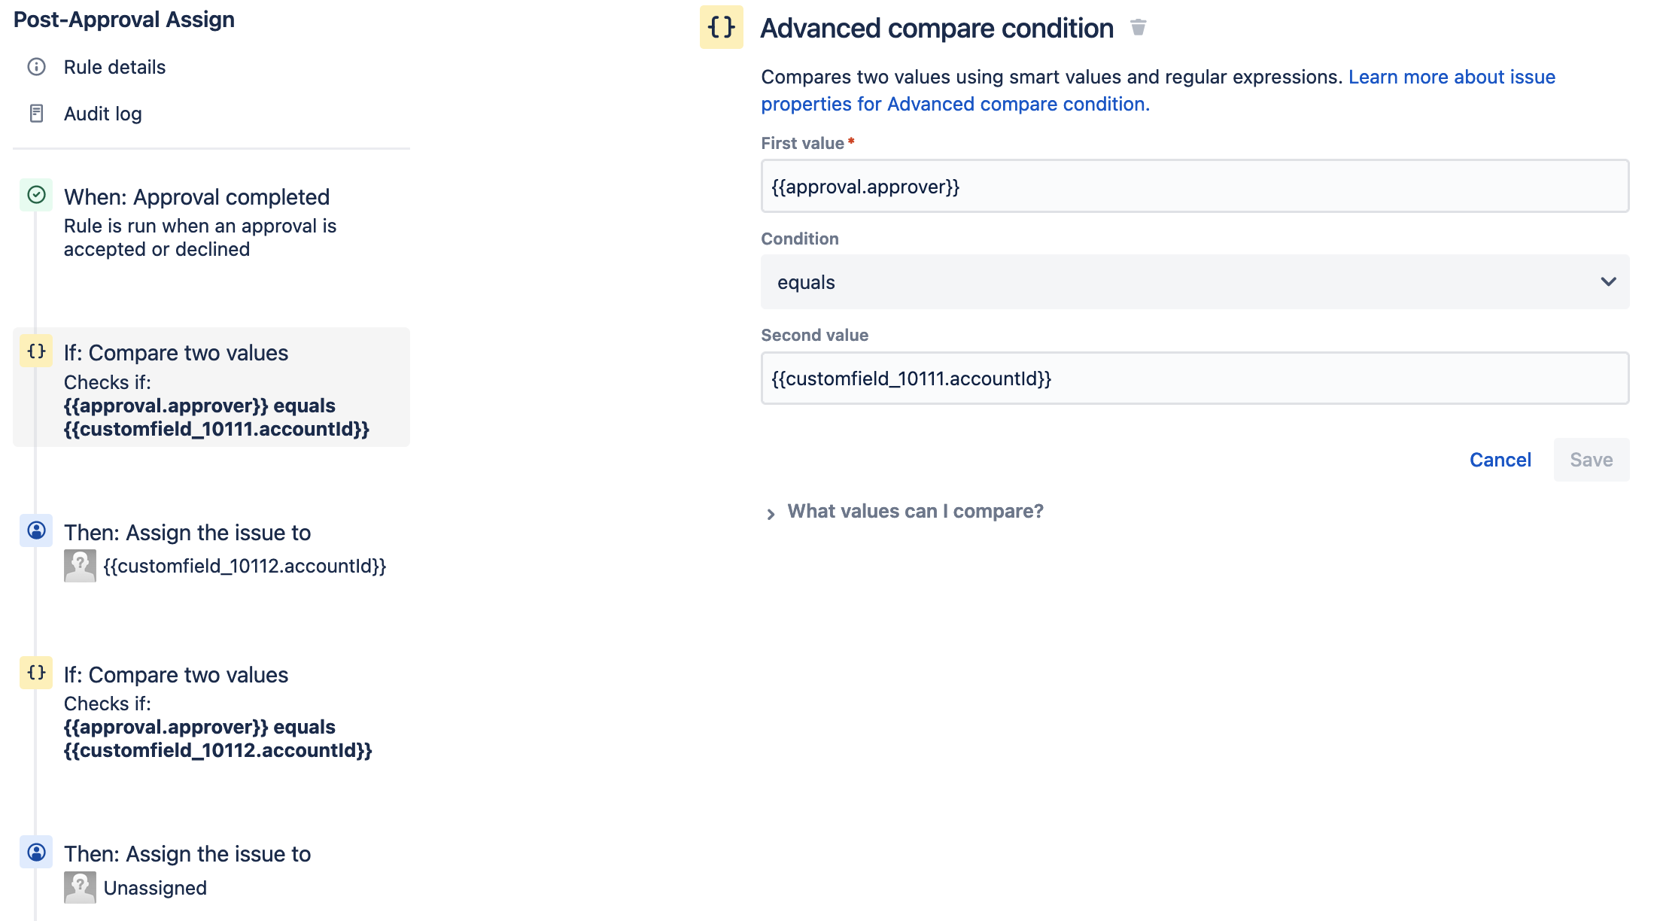Select the second Compare two values braces icon
This screenshot has height=921, width=1654.
36,673
